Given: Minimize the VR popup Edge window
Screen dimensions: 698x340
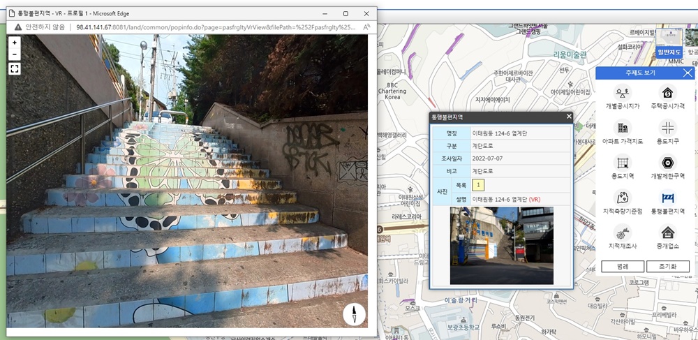Looking at the screenshot, I should [325, 14].
